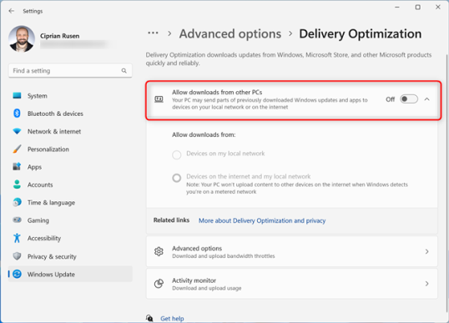Click the Time & language globe icon
Viewport: 449px width, 323px height.
pyautogui.click(x=17, y=202)
